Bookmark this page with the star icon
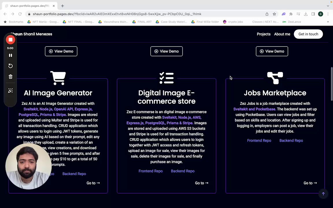333x208 pixels. click(x=274, y=14)
